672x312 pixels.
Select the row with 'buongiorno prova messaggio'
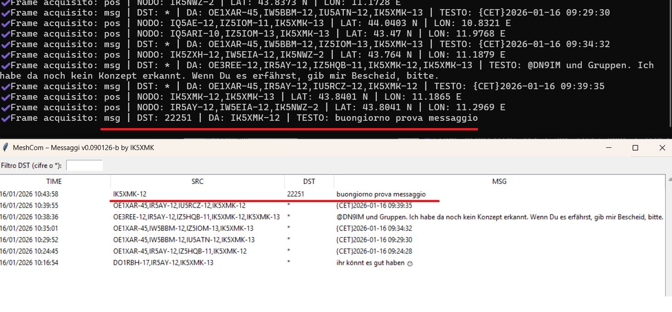click(x=381, y=194)
